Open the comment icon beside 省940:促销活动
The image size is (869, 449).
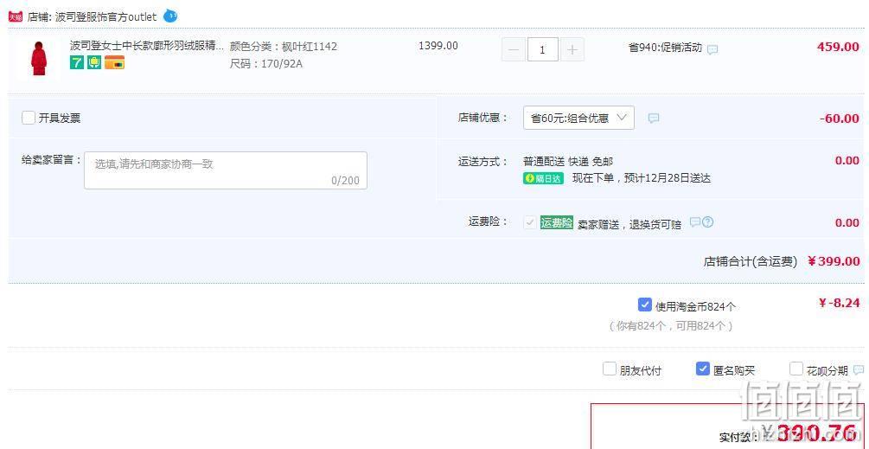(x=712, y=49)
